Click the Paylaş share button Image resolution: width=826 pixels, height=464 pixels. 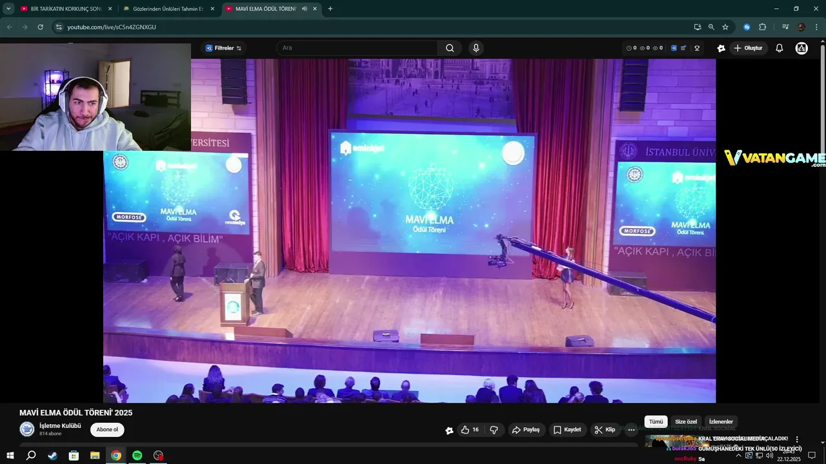pyautogui.click(x=526, y=430)
